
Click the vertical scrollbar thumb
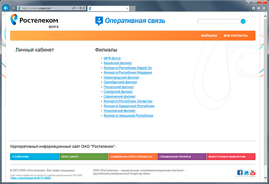tap(265, 92)
